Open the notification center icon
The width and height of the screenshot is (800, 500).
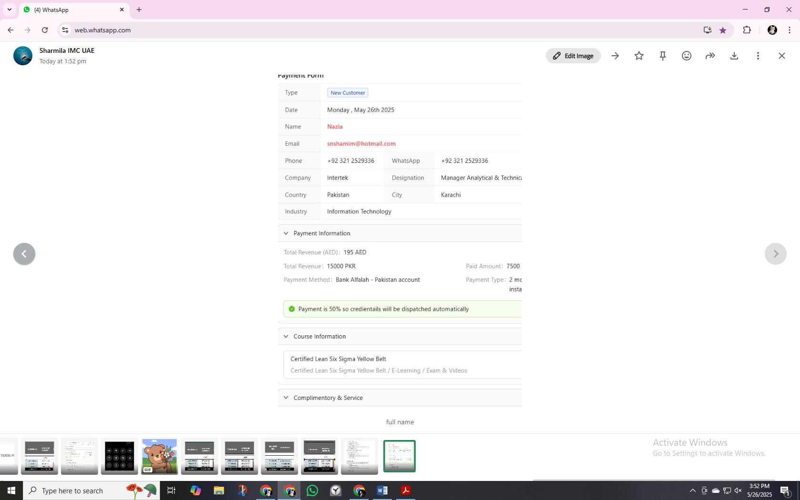point(786,490)
